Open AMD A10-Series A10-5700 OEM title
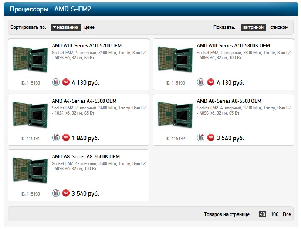301x230 pixels. tap(87, 45)
